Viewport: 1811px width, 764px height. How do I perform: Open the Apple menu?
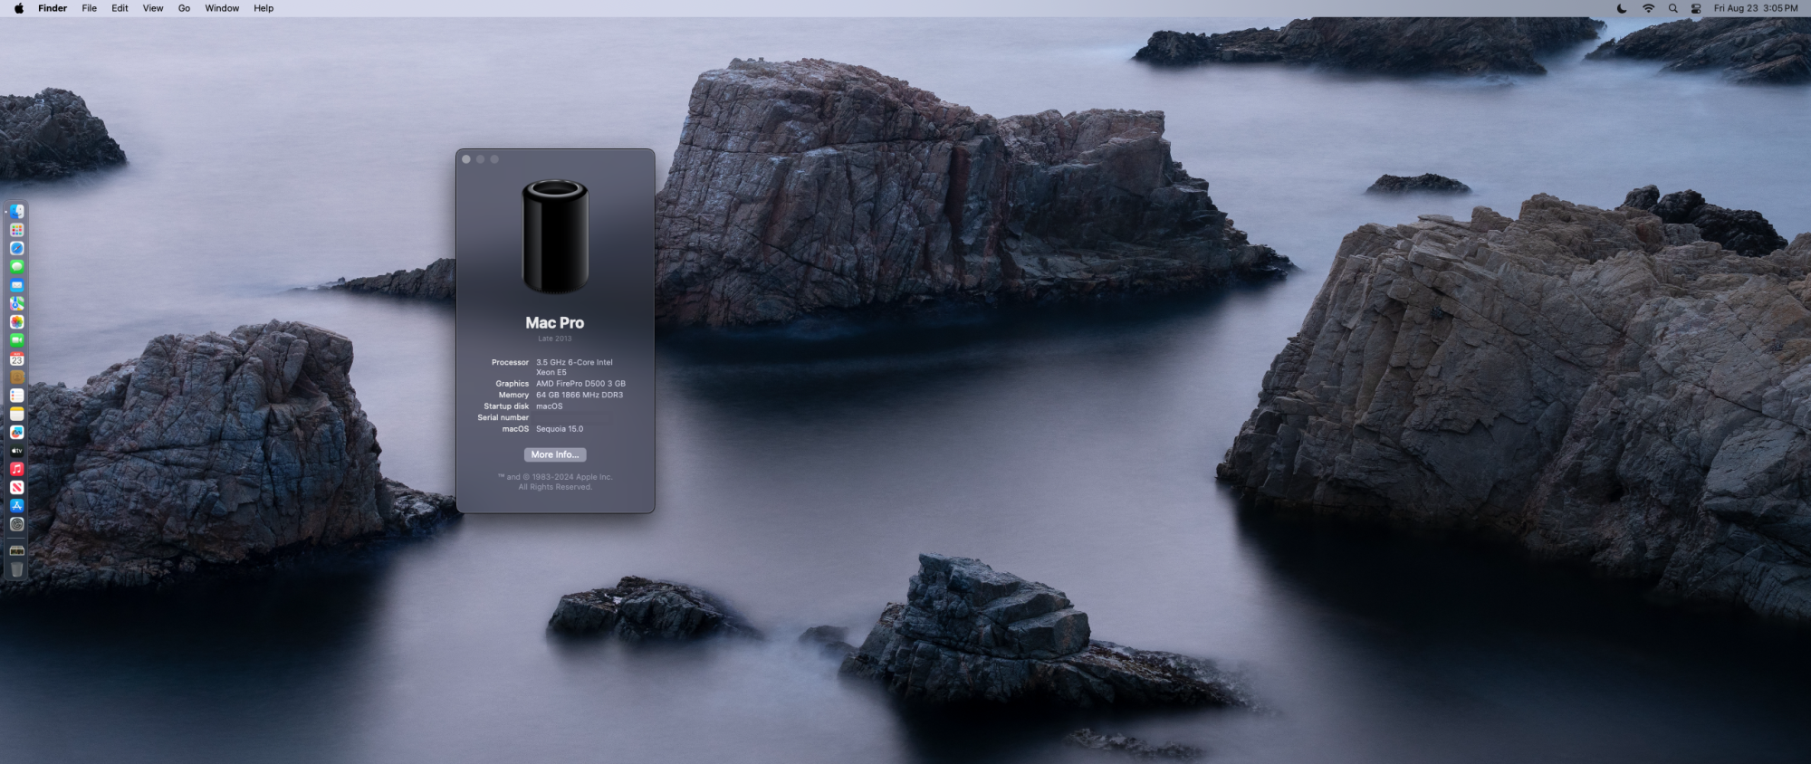(19, 8)
